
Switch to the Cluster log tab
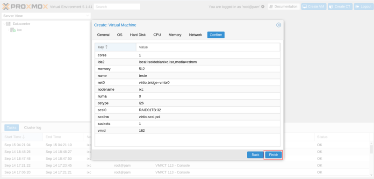coord(33,128)
